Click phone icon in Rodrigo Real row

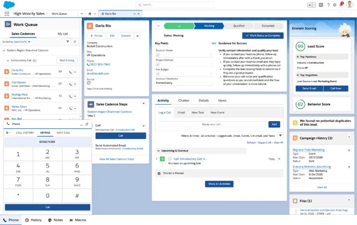tap(70, 96)
